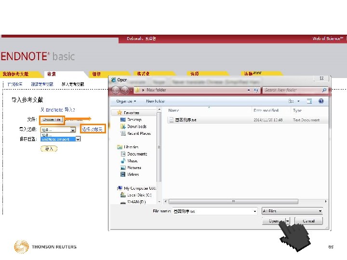
Task: Click the Forward arrow in the Open dialog
Action: [125, 90]
